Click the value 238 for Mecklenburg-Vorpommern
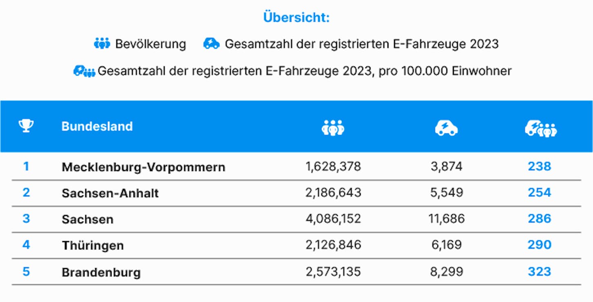The width and height of the screenshot is (593, 302). coord(539,167)
